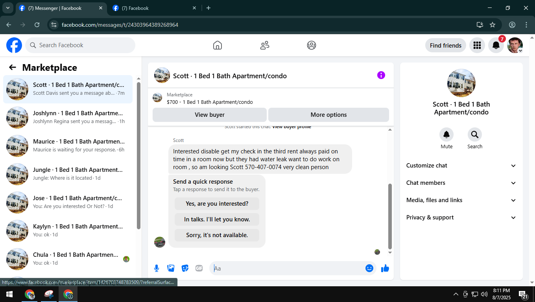Image resolution: width=535 pixels, height=302 pixels.
Task: Click the microphone voice clip icon
Action: point(157,268)
